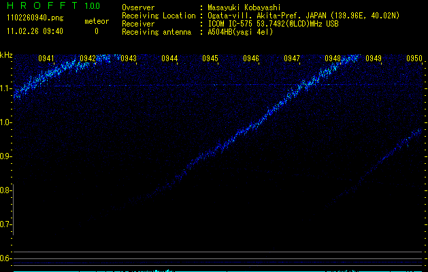The height and width of the screenshot is (272, 428).
Task: Select the filename 1102260940.png
Action: 35,18
